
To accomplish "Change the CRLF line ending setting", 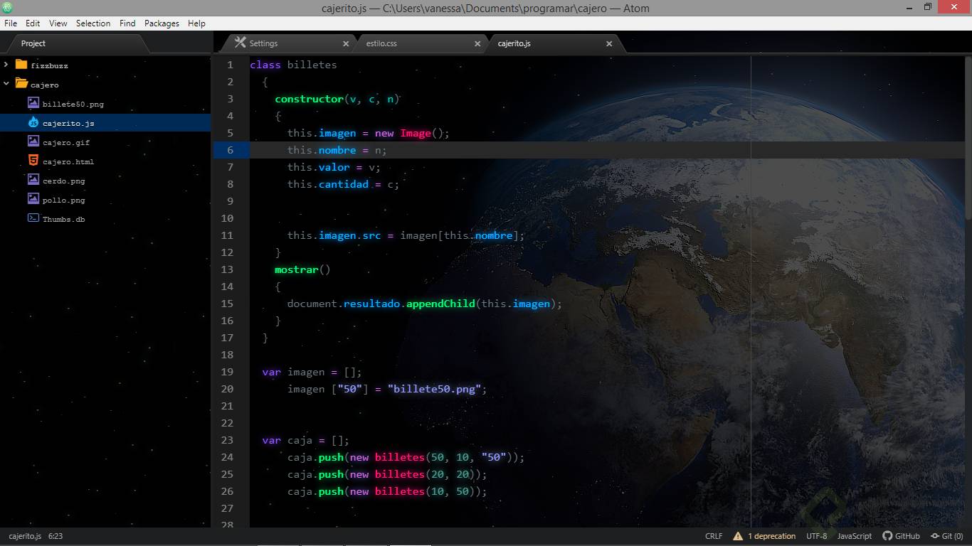I will [x=714, y=536].
